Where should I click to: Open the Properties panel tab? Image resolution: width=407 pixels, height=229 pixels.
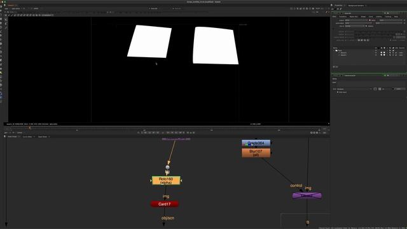(x=338, y=5)
